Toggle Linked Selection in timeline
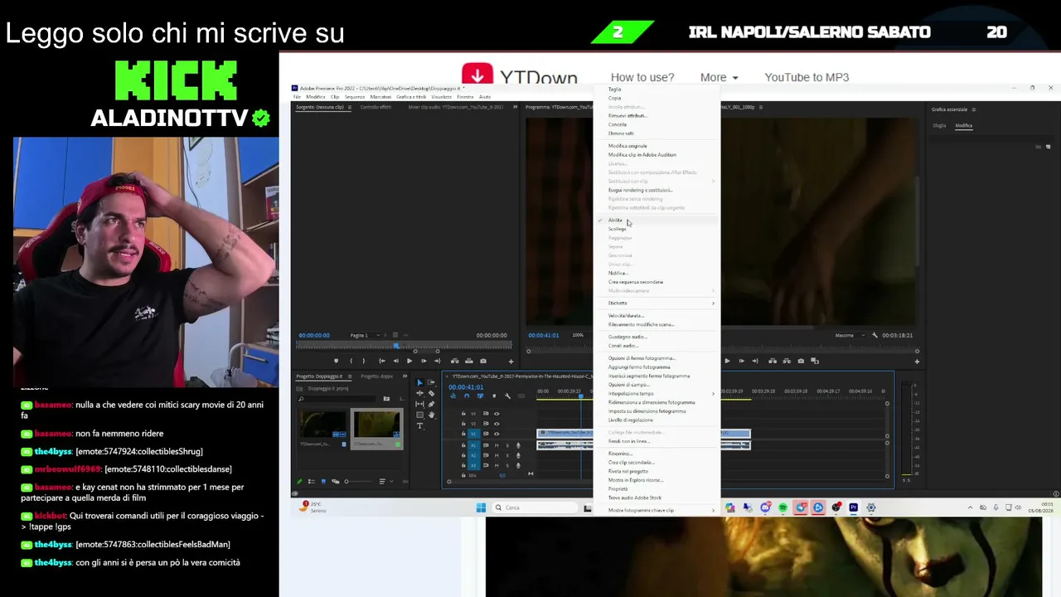Screen dimensions: 1061x597 (480, 396)
